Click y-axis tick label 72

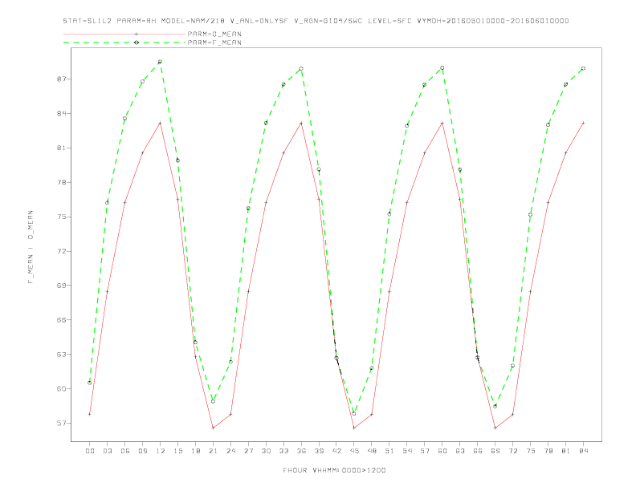click(x=62, y=251)
